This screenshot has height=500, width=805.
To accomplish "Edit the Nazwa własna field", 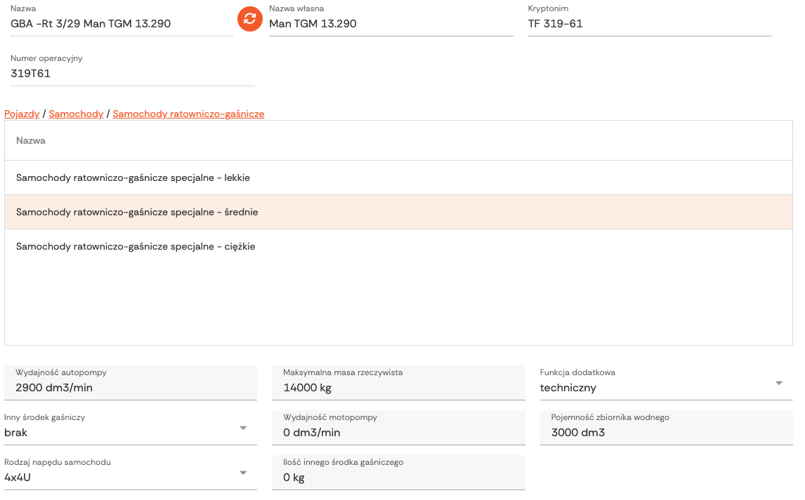I will point(390,24).
